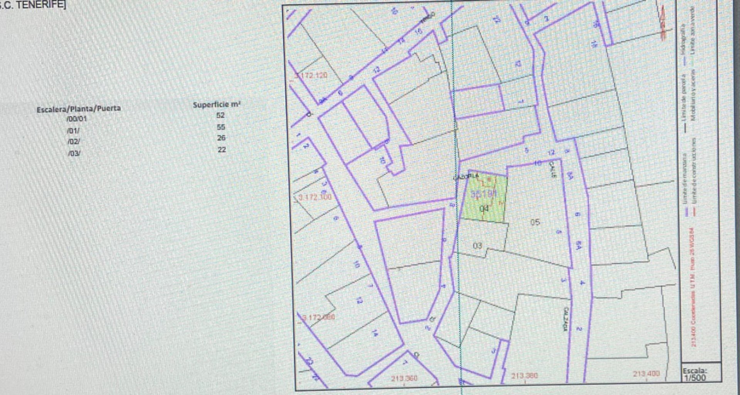Click the 'Coordenadas U.T.M.' legend text
This screenshot has height=395, width=740.
(694, 299)
